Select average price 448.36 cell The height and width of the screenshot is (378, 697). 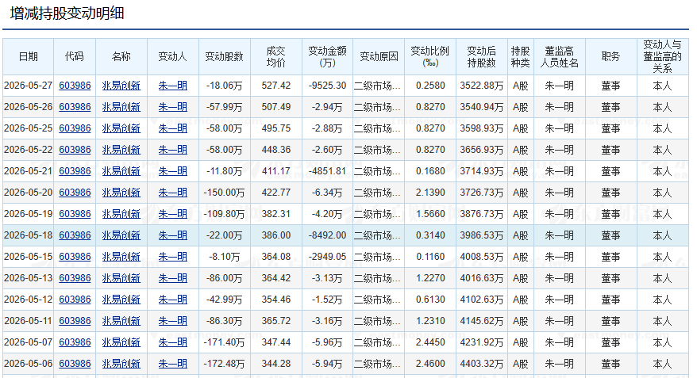click(x=276, y=150)
